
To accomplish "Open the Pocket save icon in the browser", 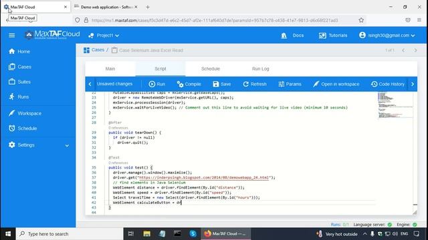I will [x=408, y=20].
